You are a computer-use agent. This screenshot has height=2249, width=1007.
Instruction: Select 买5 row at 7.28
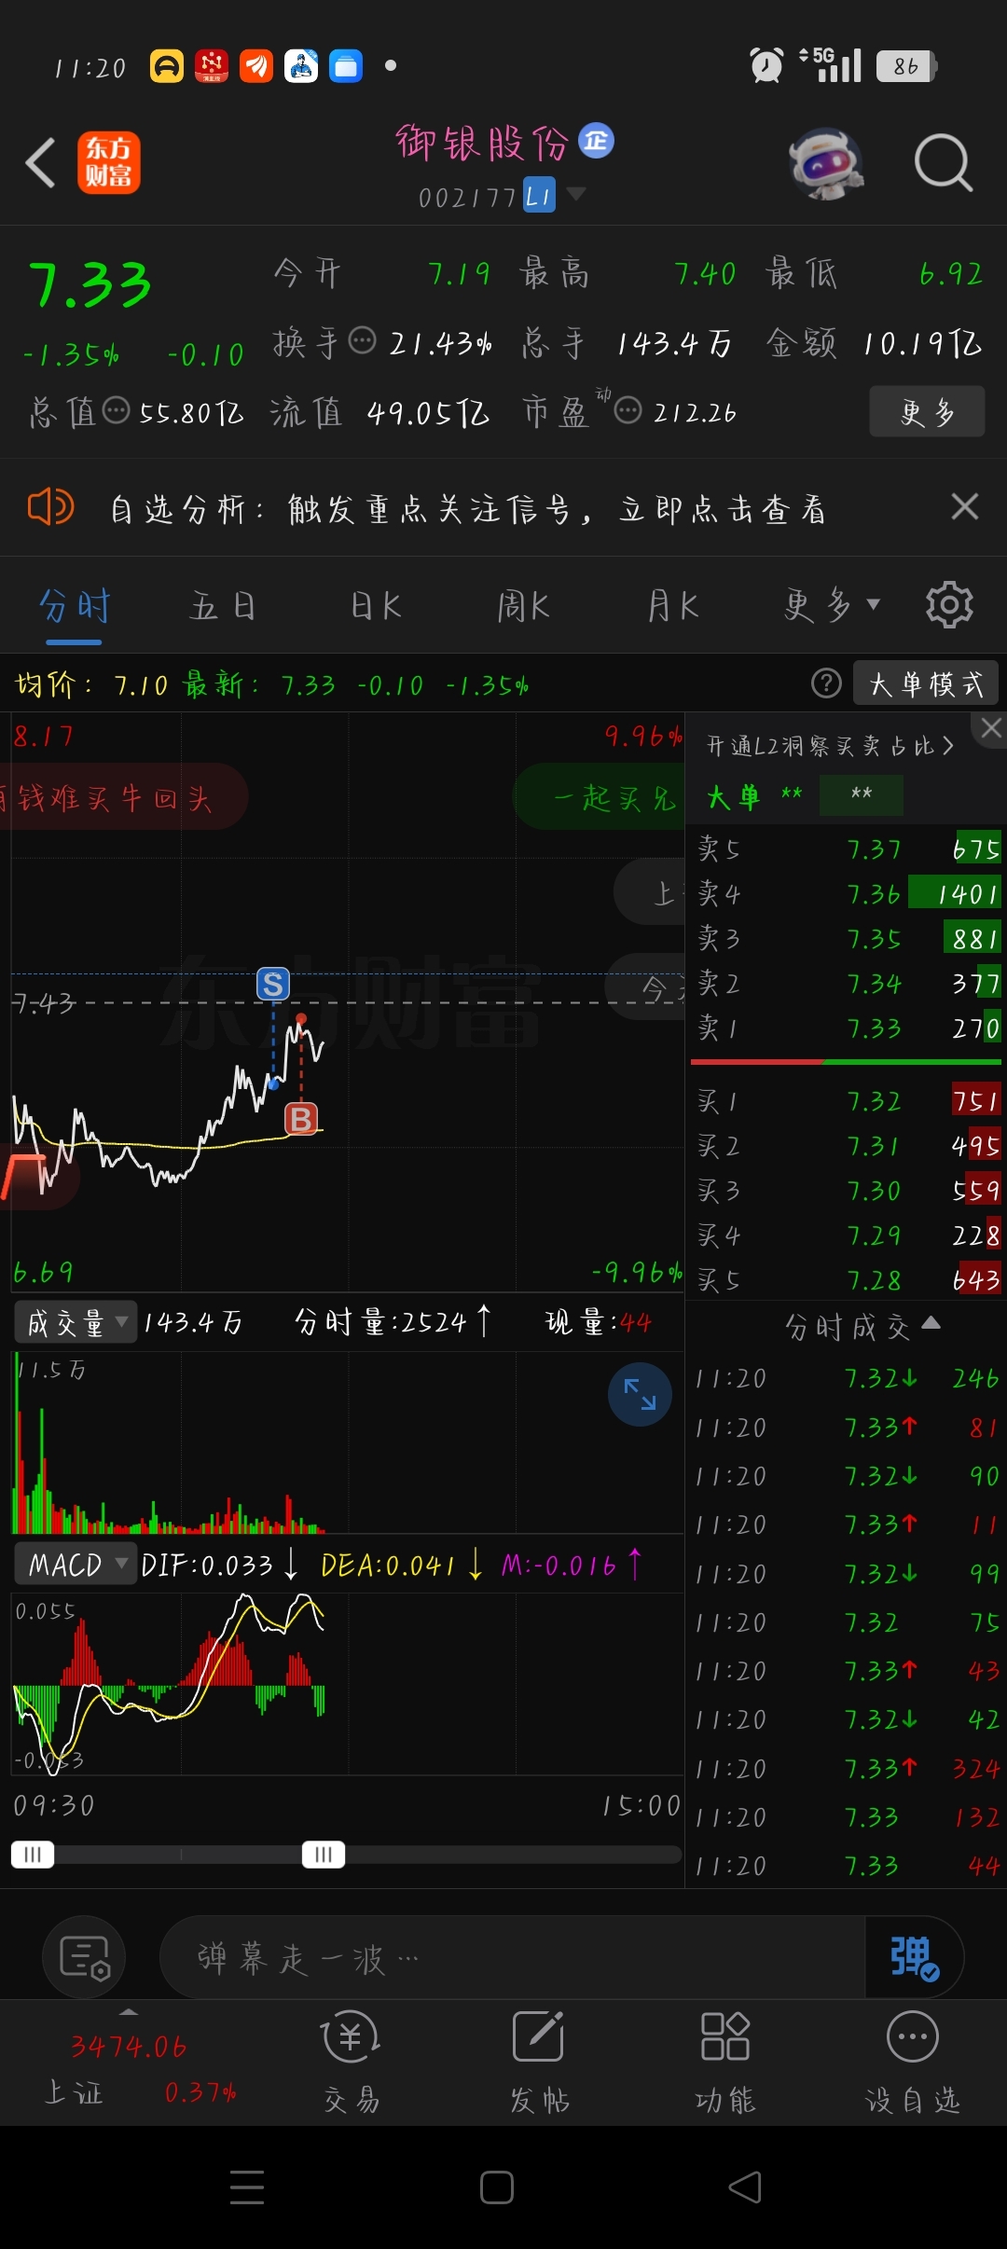(848, 1279)
